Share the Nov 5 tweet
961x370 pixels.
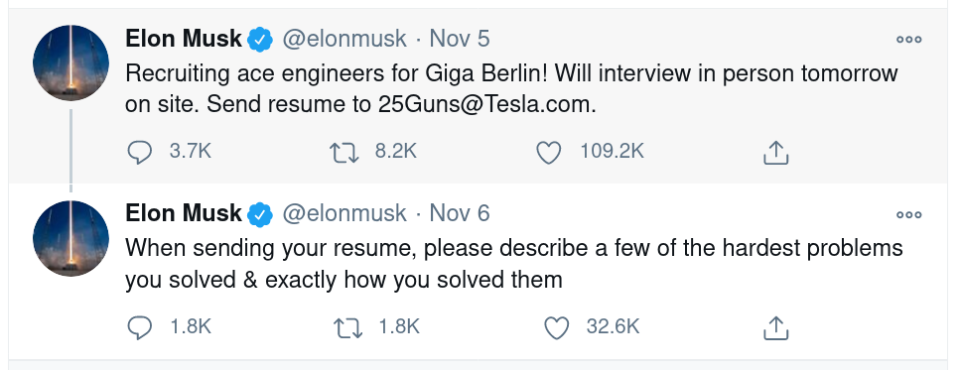775,153
